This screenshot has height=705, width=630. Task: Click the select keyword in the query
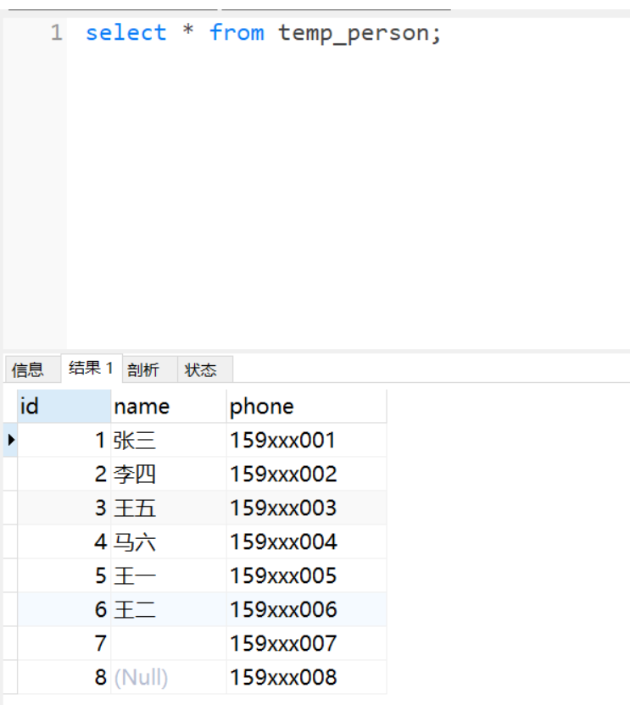coord(126,33)
